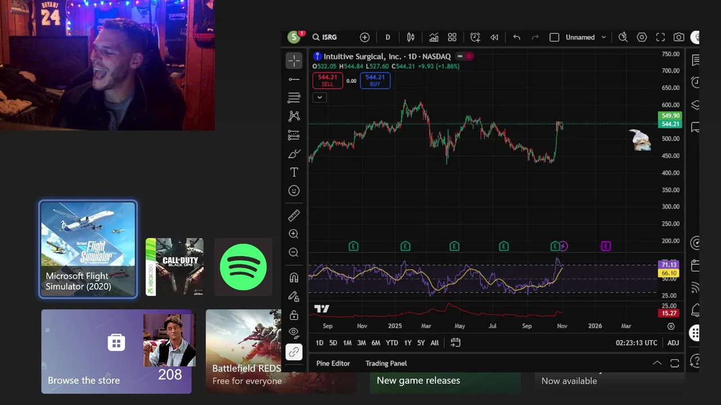The width and height of the screenshot is (721, 405).
Task: Select the pattern drawing tool
Action: click(294, 116)
